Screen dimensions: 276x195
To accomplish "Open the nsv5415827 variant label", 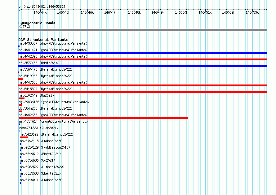I will point(46,89).
